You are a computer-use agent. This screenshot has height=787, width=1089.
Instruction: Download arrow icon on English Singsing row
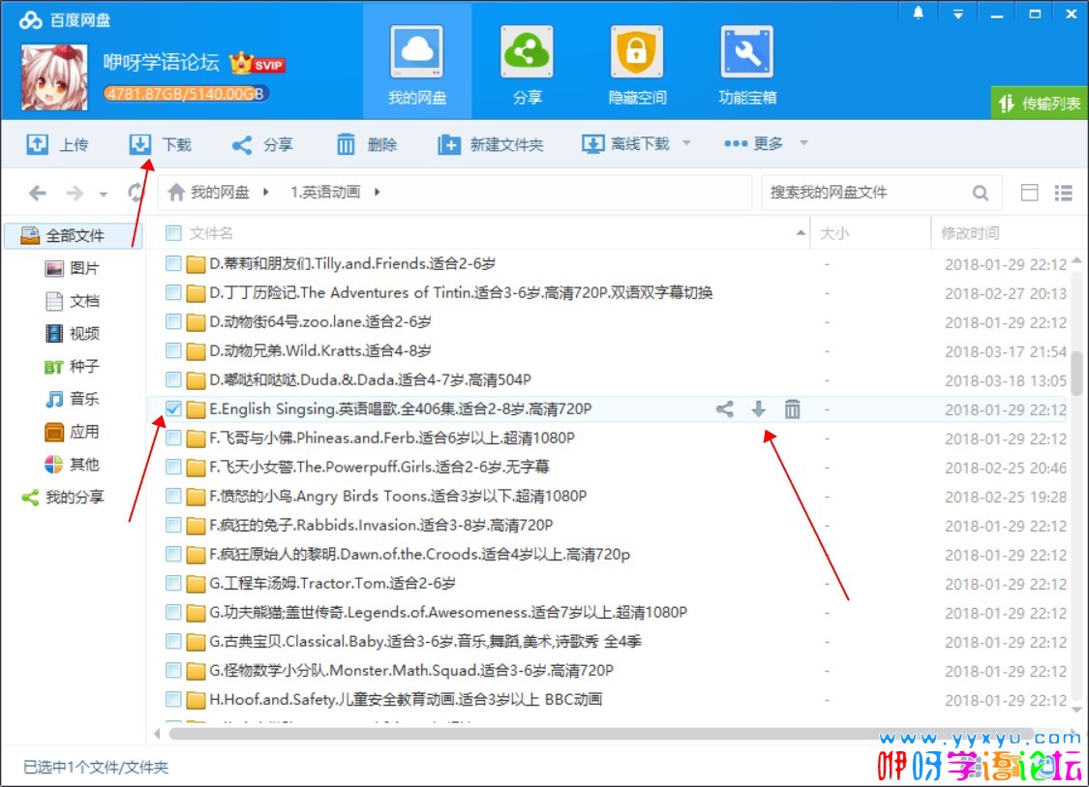pyautogui.click(x=758, y=409)
